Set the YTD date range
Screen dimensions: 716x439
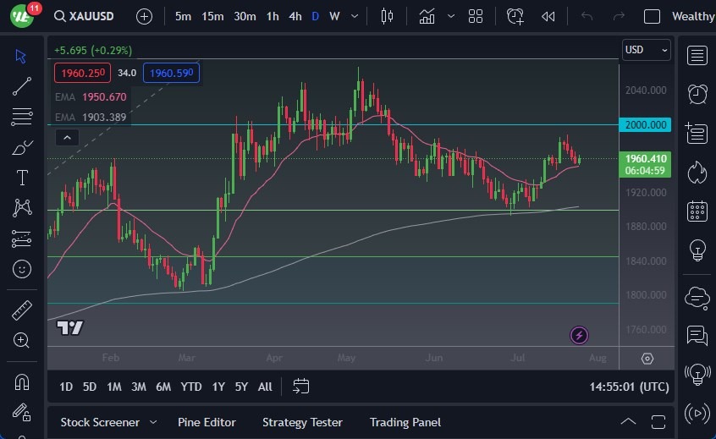[x=191, y=387]
